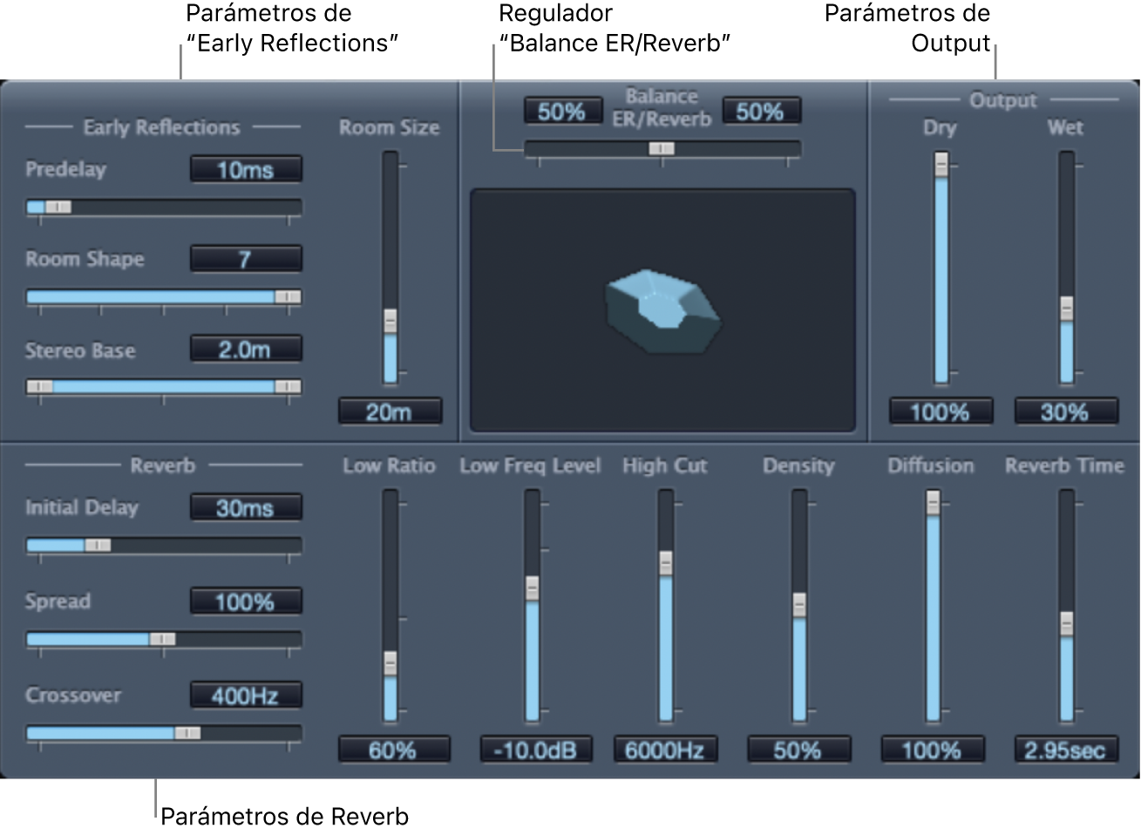Click the Predelay slider handle
The image size is (1141, 835).
58,207
